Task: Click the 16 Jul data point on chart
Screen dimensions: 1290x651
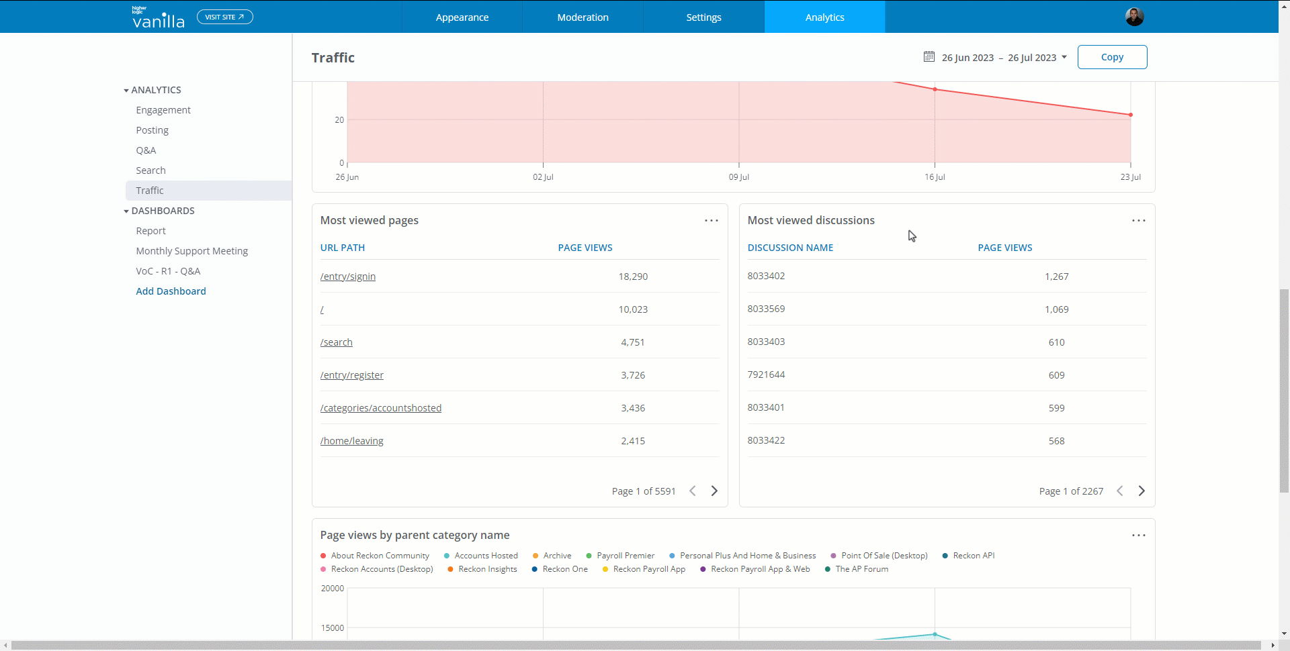Action: click(935, 89)
